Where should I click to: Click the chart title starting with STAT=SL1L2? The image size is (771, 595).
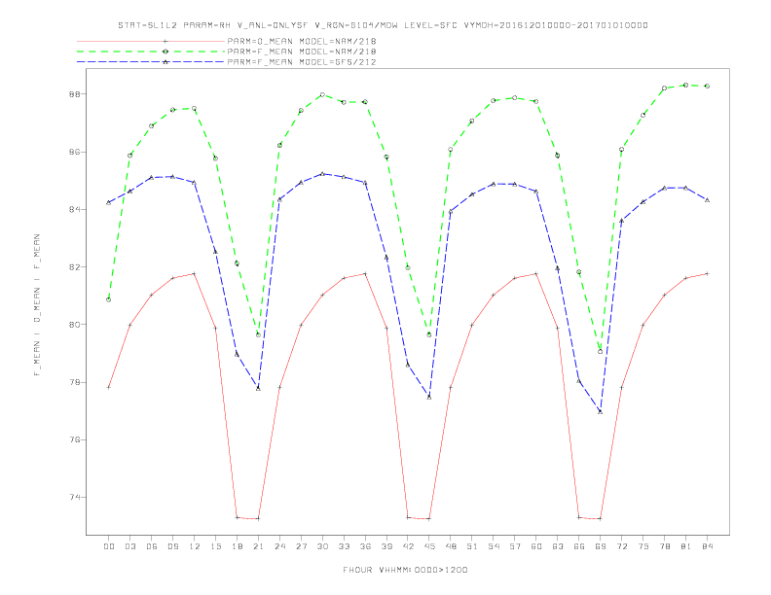383,25
